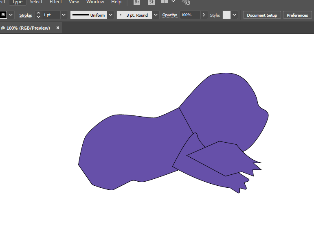This screenshot has width=314, height=228.
Task: Click the Document Setup button
Action: click(x=262, y=15)
